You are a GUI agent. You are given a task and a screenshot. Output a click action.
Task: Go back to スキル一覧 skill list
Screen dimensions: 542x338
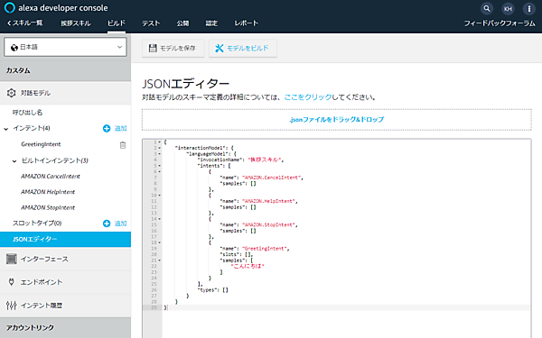point(24,23)
